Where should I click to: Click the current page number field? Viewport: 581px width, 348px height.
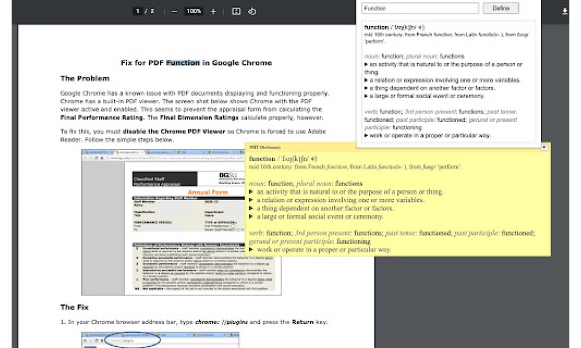pos(138,11)
